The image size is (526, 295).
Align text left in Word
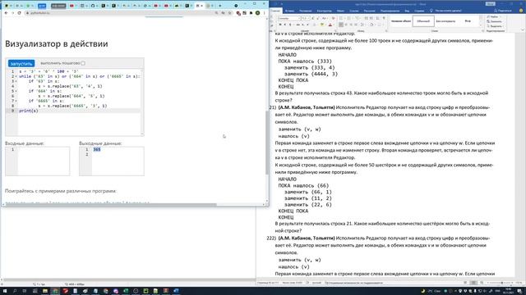point(341,25)
